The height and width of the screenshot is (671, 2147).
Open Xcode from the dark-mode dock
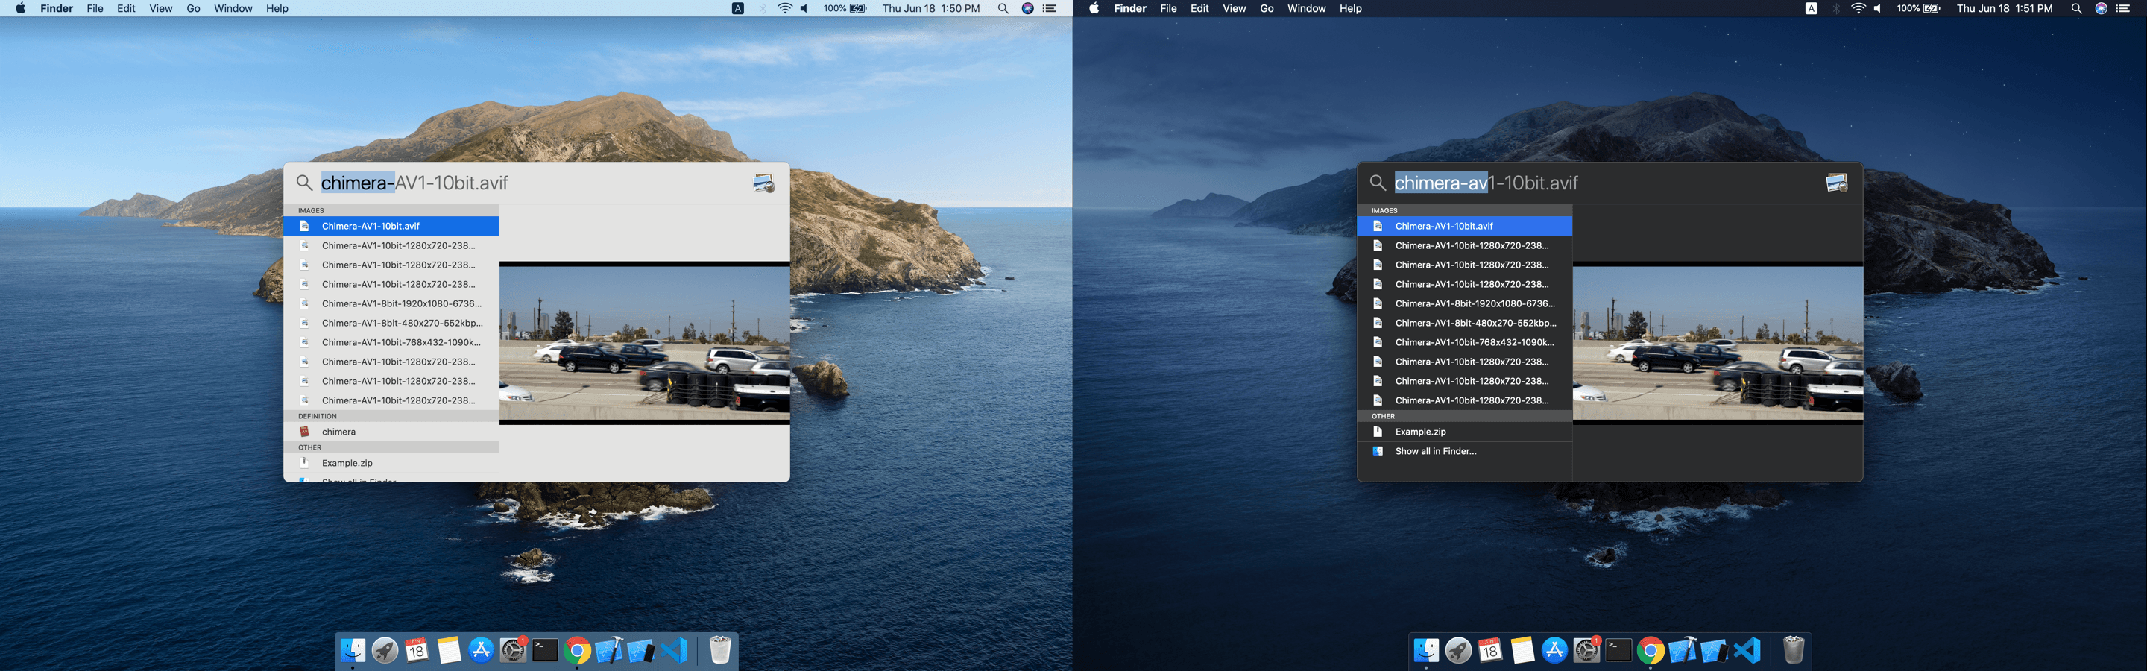(1682, 650)
